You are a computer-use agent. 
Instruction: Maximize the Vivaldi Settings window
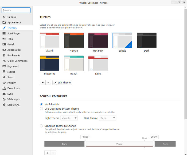coord(179,2)
